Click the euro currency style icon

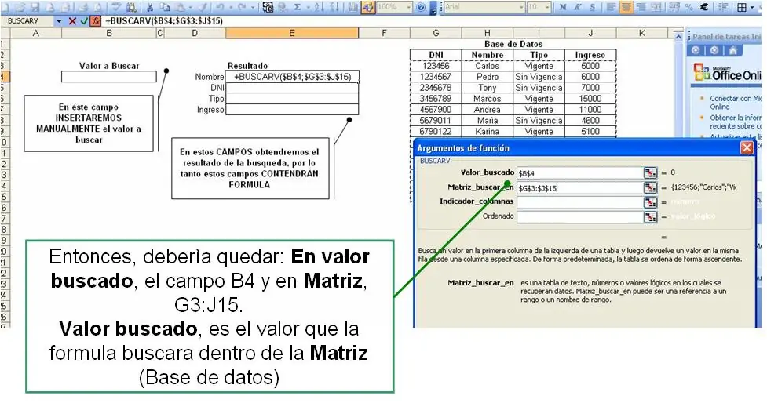(x=704, y=7)
